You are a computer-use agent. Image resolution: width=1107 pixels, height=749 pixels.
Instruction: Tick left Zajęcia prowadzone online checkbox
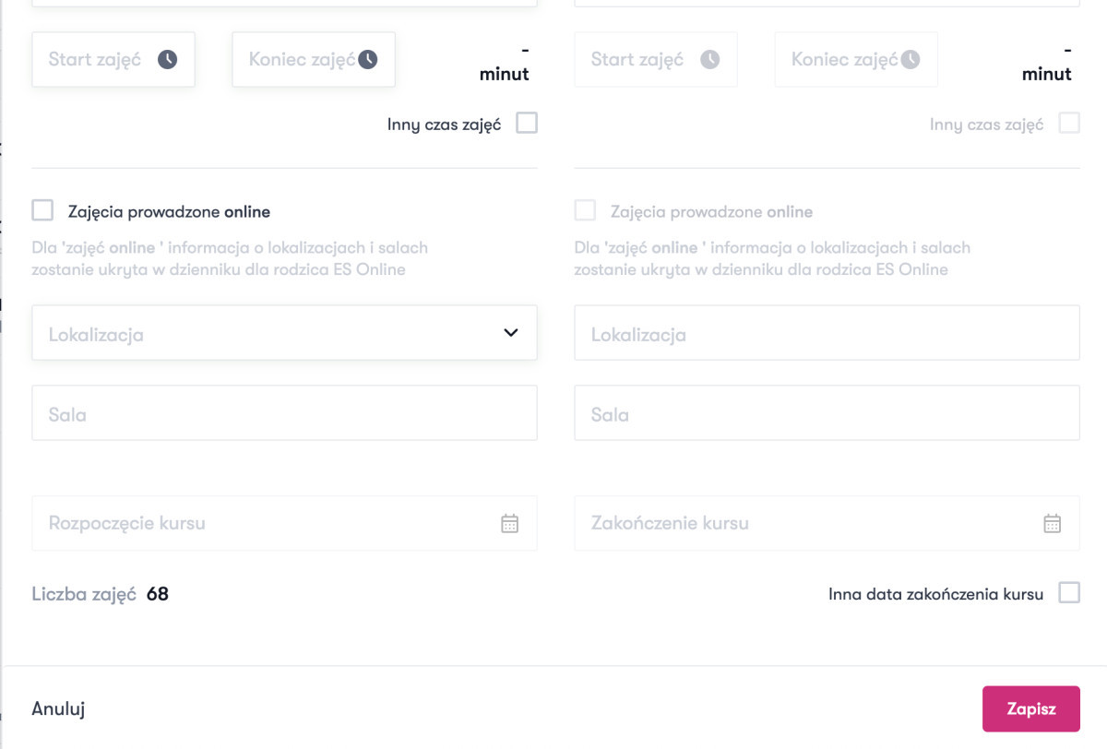42,211
